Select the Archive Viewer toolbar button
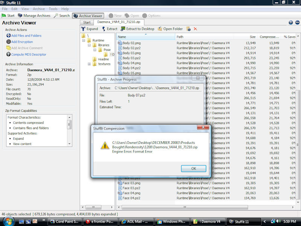This screenshot has height=226, width=301. click(88, 16)
